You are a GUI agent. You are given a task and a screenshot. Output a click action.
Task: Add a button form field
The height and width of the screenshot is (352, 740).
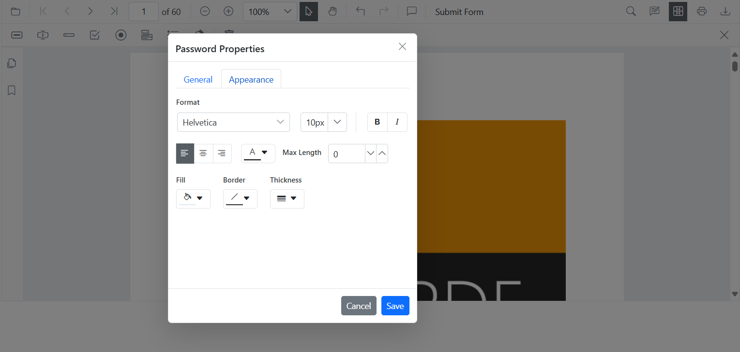pos(17,35)
